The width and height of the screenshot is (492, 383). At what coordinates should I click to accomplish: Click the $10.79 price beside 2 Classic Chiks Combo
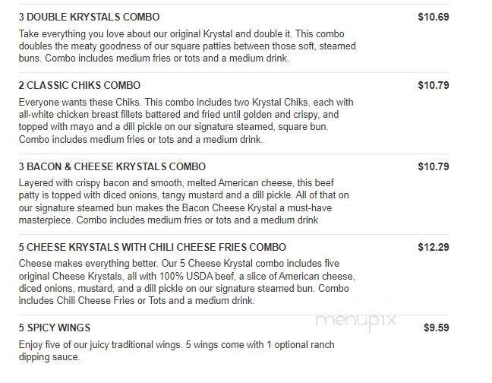point(434,85)
